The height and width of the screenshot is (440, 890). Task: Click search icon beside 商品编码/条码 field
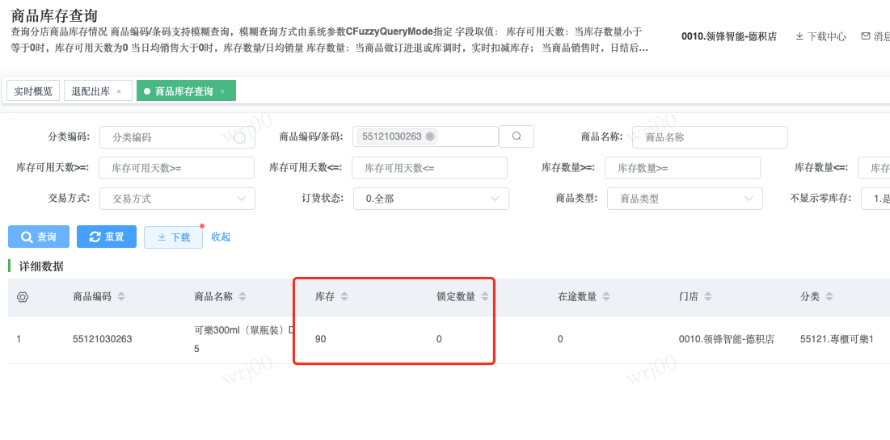(x=517, y=136)
